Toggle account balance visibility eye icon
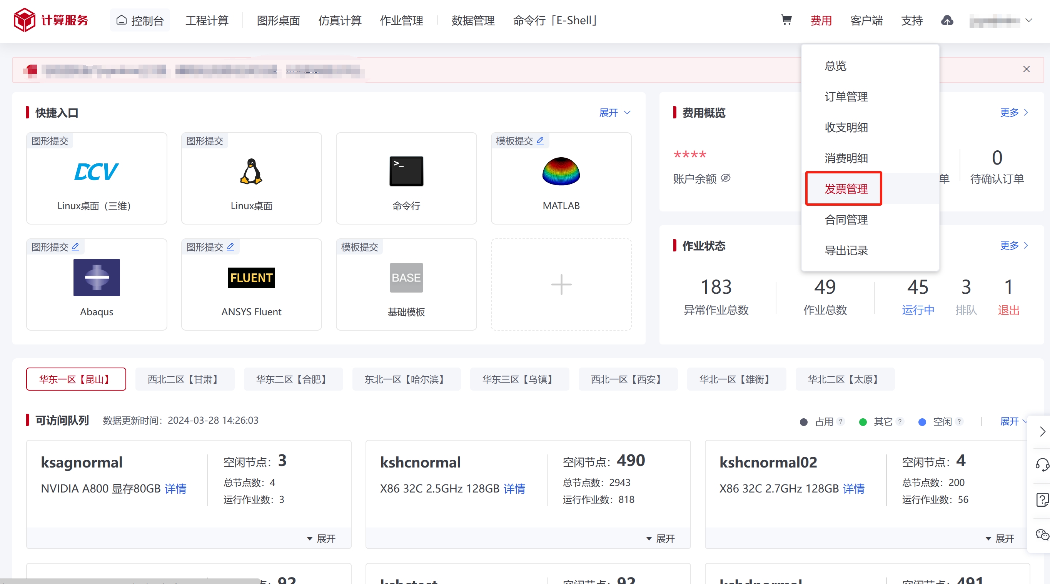The height and width of the screenshot is (584, 1050). pyautogui.click(x=726, y=178)
